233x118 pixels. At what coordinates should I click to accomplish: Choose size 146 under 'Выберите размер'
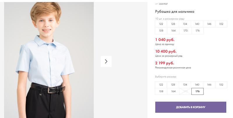coord(209,85)
